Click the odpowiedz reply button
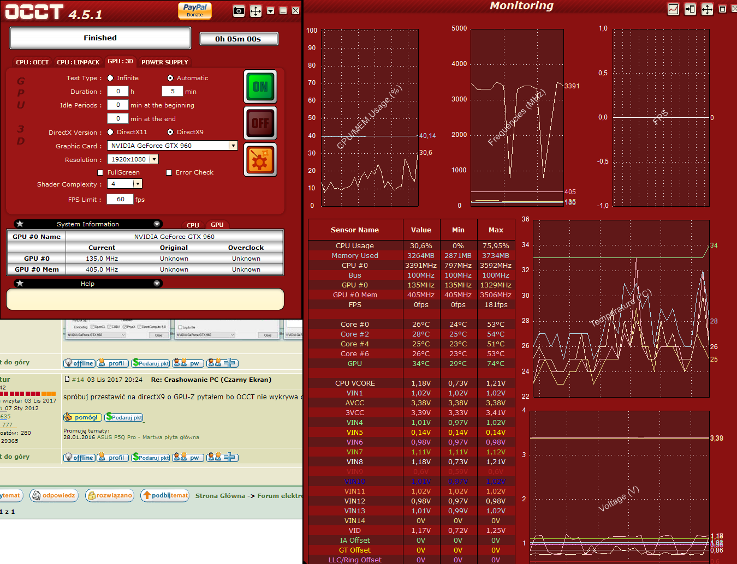 (54, 495)
